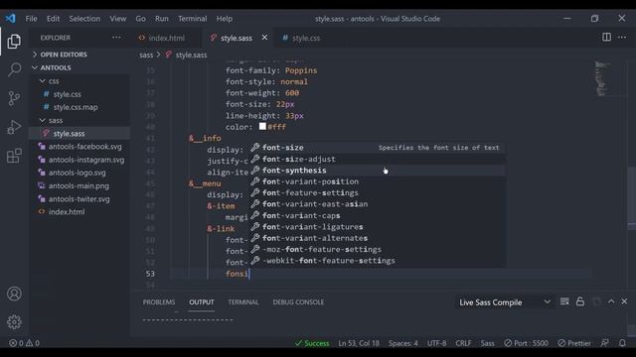Open the Source Control view
The width and height of the screenshot is (636, 357).
(x=14, y=98)
